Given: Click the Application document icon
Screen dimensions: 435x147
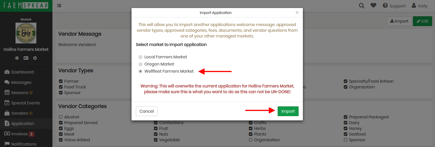Looking at the screenshot, I should (x=7, y=124).
